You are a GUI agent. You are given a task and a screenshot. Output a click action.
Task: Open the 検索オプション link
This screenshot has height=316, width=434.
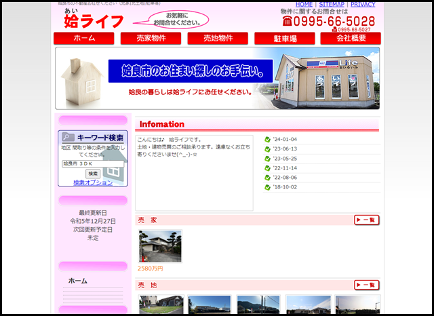(x=93, y=182)
